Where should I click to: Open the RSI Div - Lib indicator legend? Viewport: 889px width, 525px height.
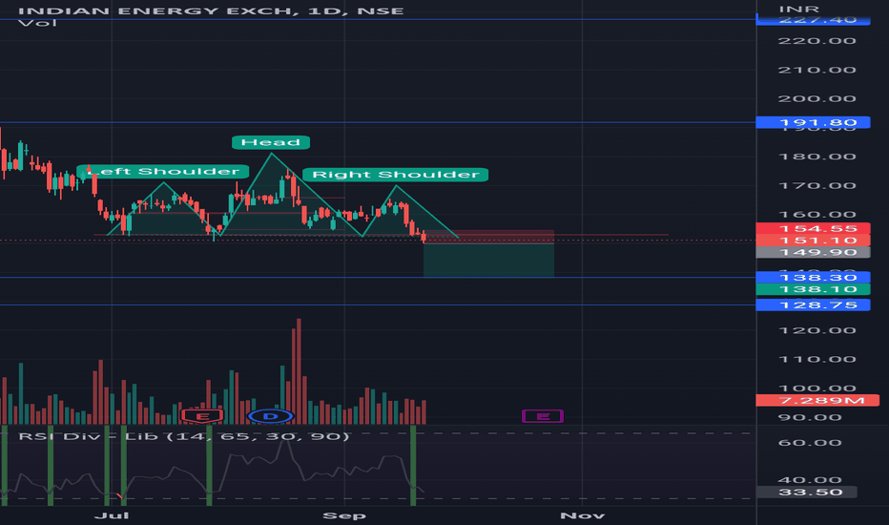click(184, 436)
